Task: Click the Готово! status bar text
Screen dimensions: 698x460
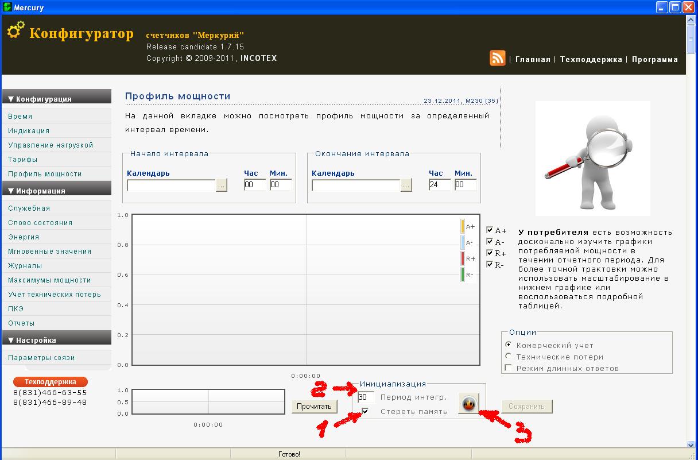Action: [x=289, y=454]
